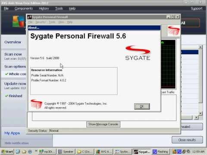Open Scan options in the AVG sidebar
Image resolution: width=207 pixels, height=155 pixels.
pyautogui.click(x=15, y=67)
